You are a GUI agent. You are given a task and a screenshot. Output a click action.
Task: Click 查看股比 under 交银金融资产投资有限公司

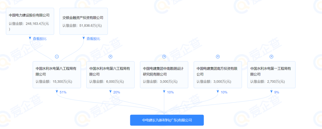click(x=93, y=39)
